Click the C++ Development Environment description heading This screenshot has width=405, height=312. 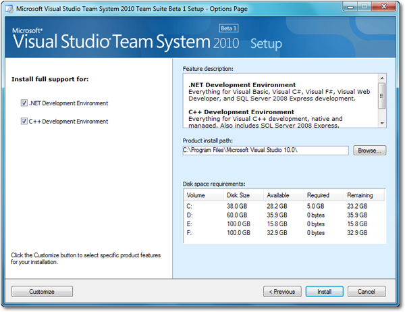click(241, 112)
